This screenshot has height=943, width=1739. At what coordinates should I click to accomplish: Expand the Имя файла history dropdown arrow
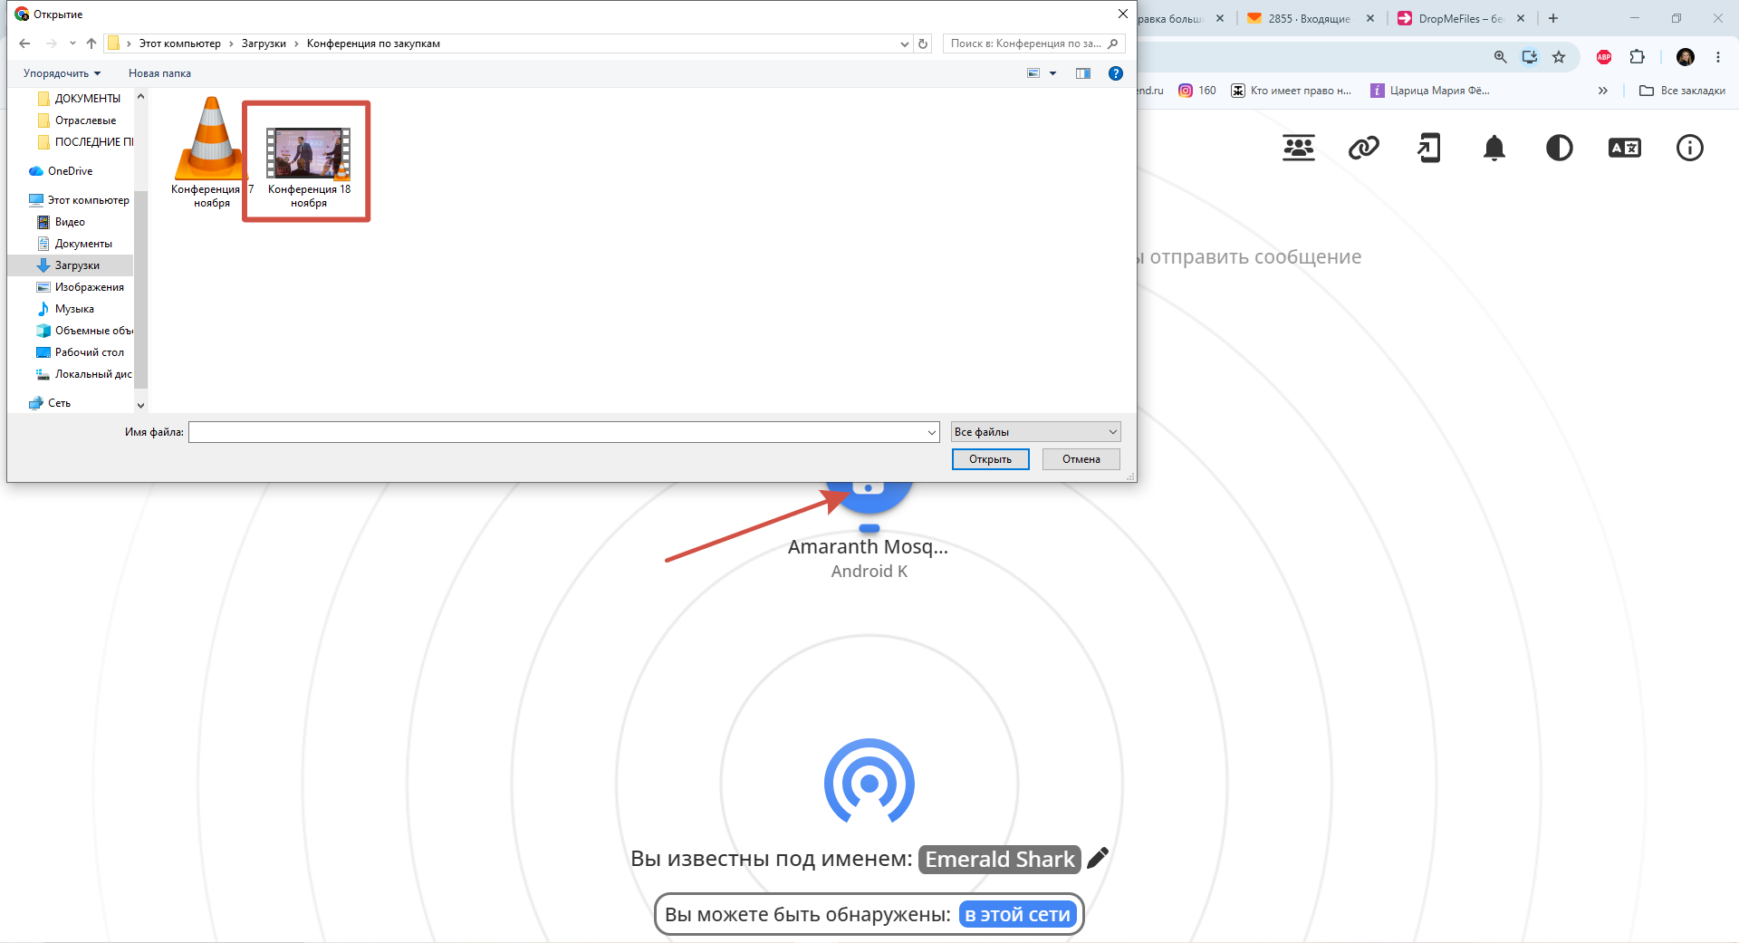click(932, 432)
